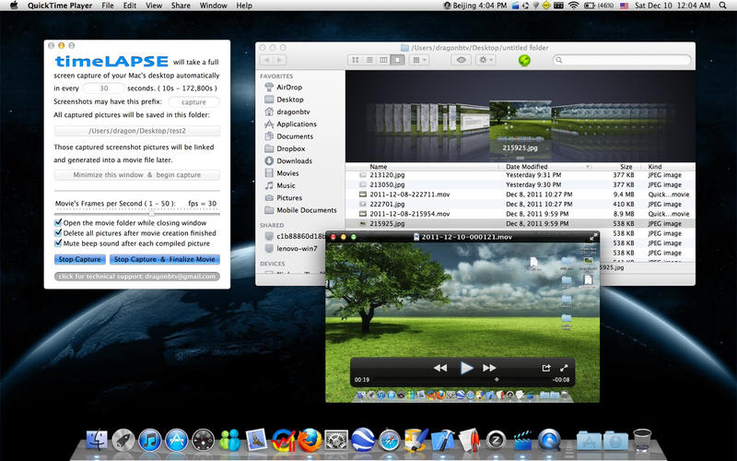Click the green sync icon in Finder toolbar
Screen dimensions: 737x461
pyautogui.click(x=524, y=60)
